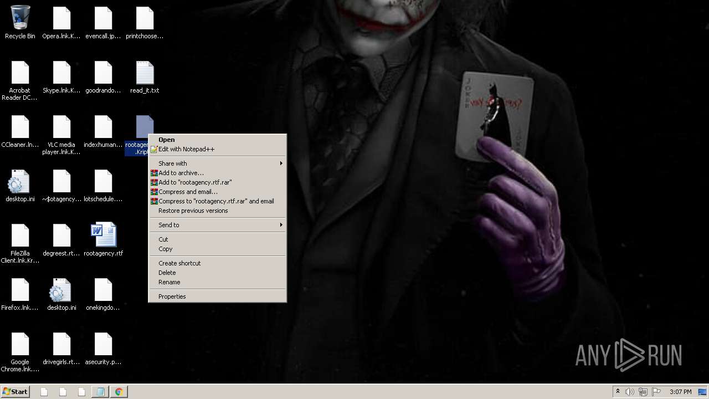Choose Open in the context menu
709x399 pixels.
tap(217, 140)
